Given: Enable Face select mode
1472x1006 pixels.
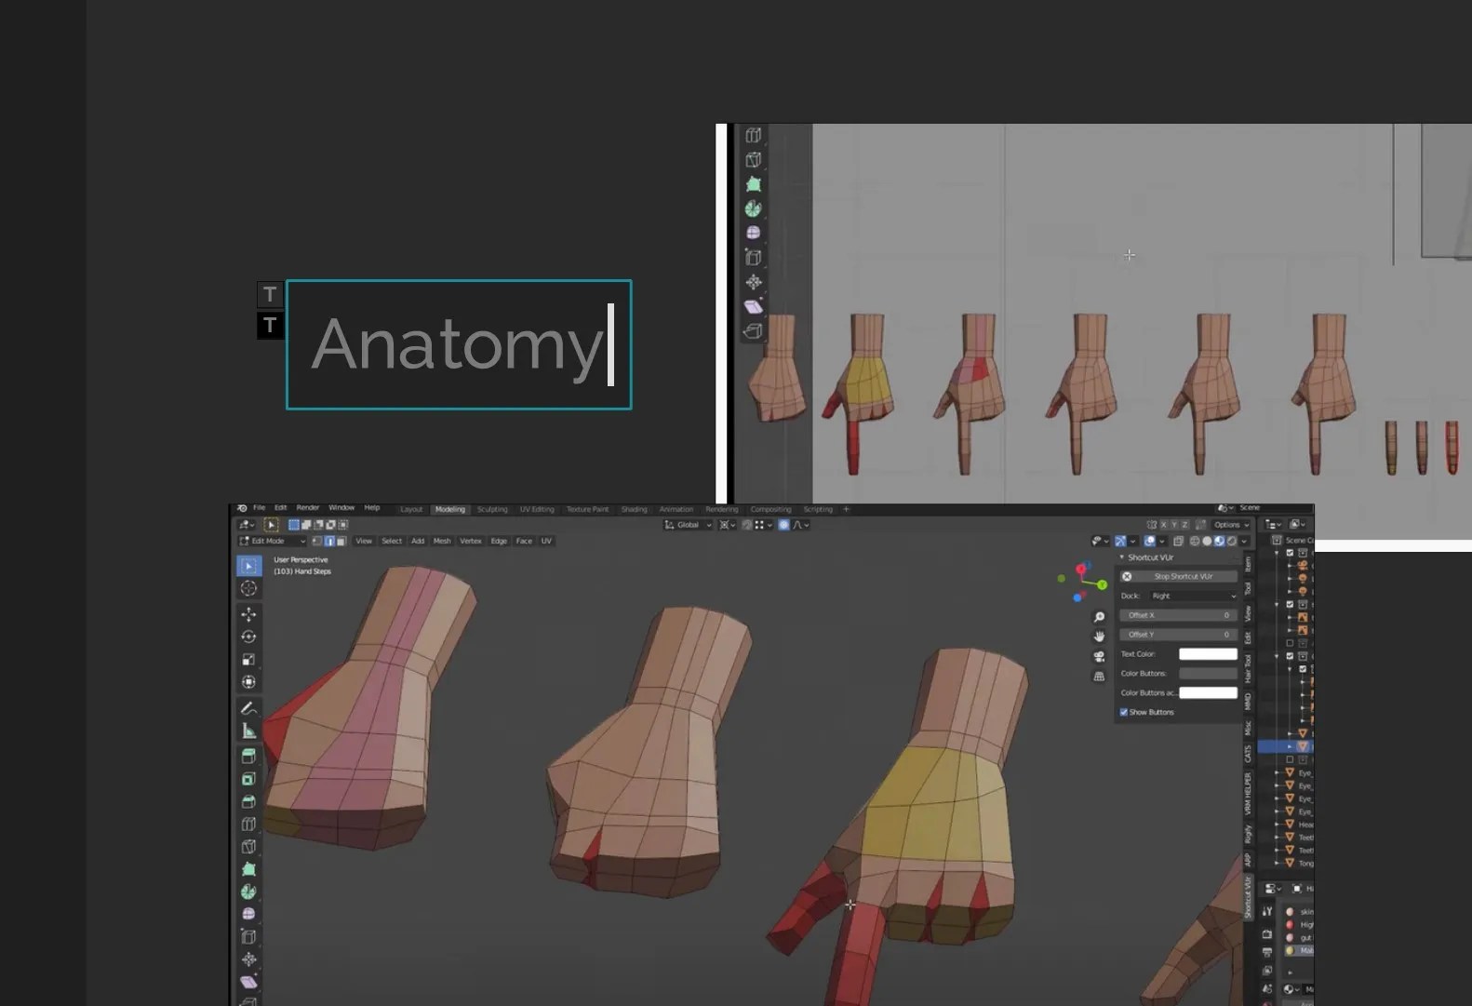Looking at the screenshot, I should pyautogui.click(x=341, y=541).
